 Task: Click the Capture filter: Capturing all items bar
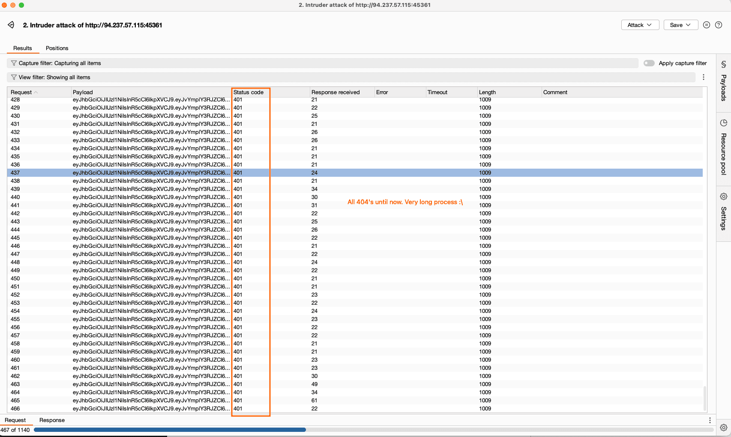pos(323,63)
